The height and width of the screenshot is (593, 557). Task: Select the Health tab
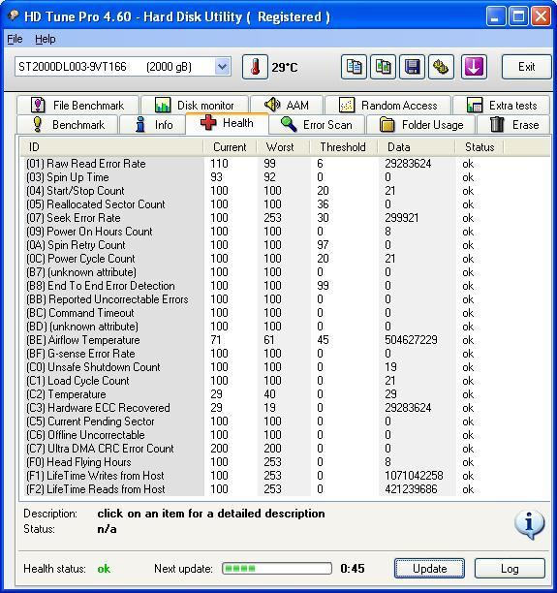[x=227, y=123]
